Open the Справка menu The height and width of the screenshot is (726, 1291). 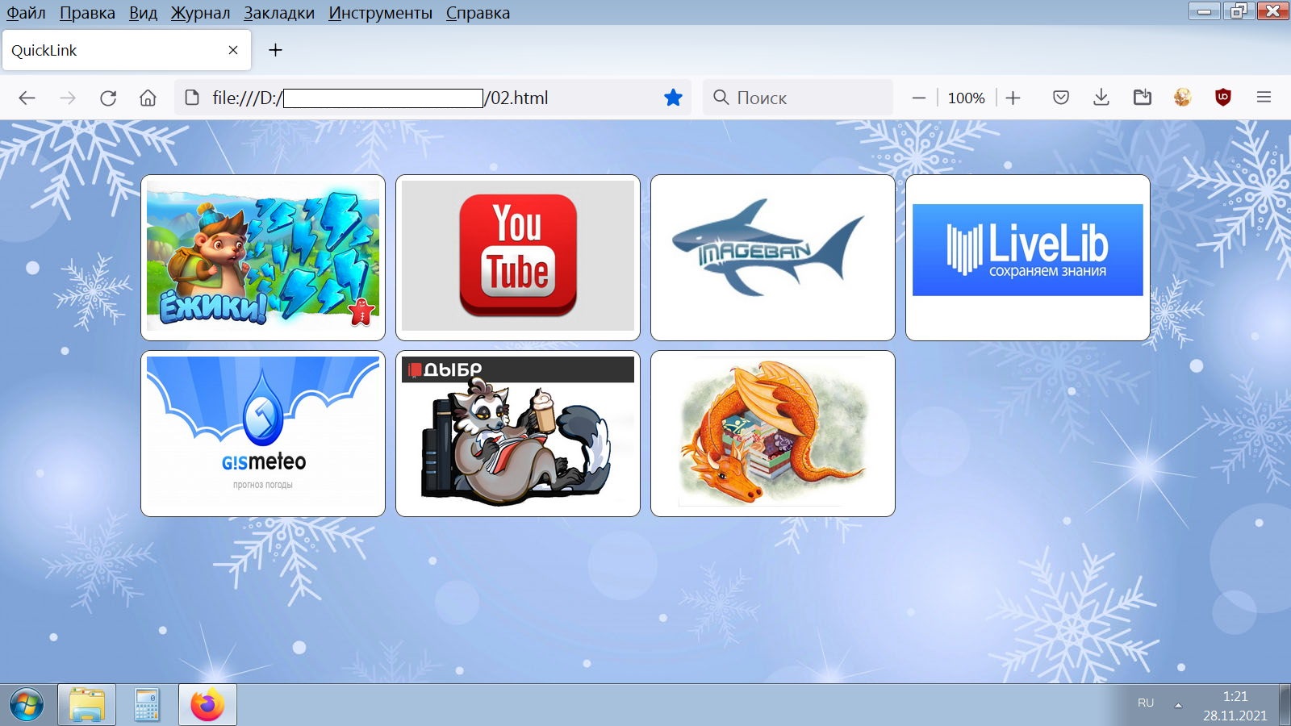pos(478,13)
